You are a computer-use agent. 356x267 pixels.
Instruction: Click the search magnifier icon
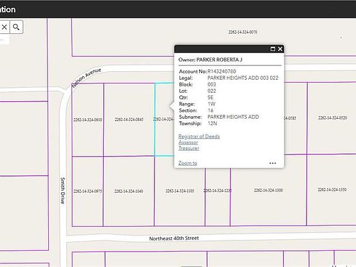pyautogui.click(x=16, y=27)
